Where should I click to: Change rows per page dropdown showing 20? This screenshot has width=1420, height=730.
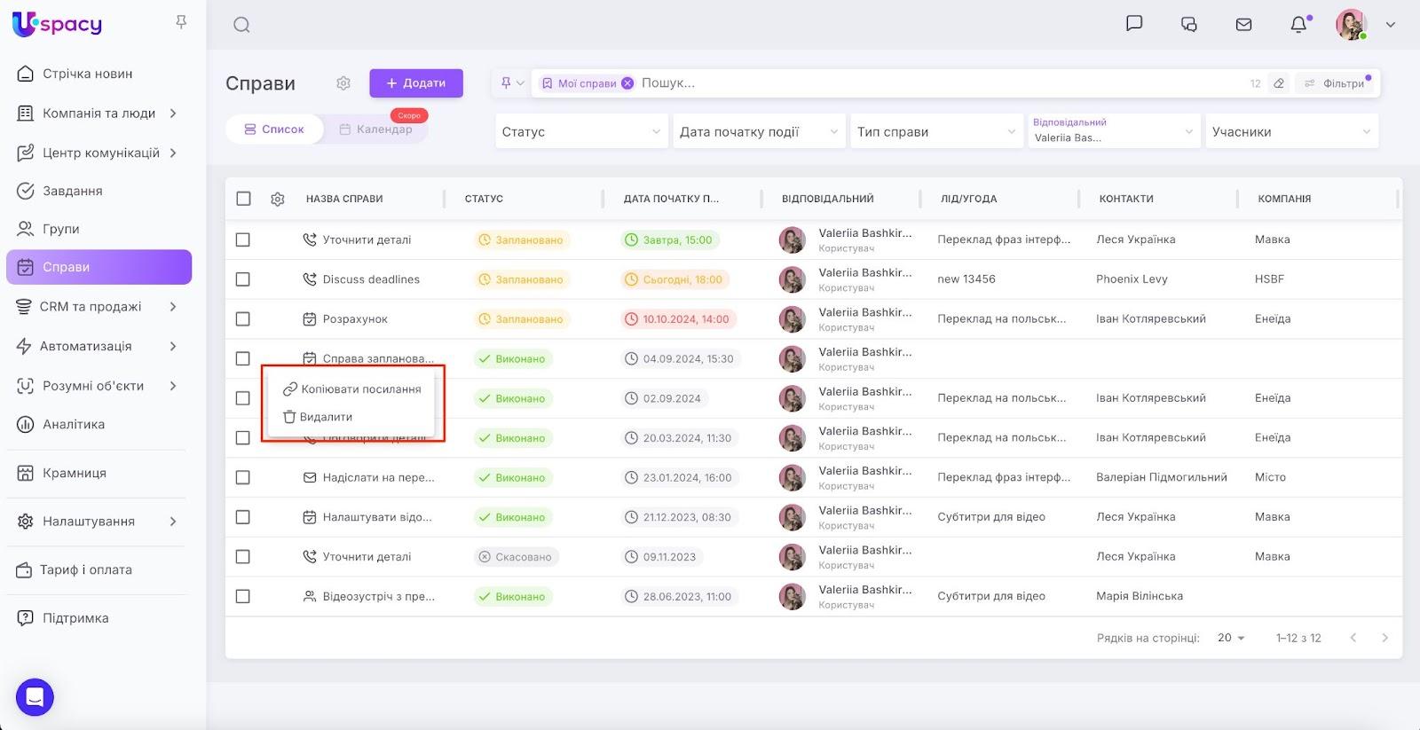coord(1231,638)
